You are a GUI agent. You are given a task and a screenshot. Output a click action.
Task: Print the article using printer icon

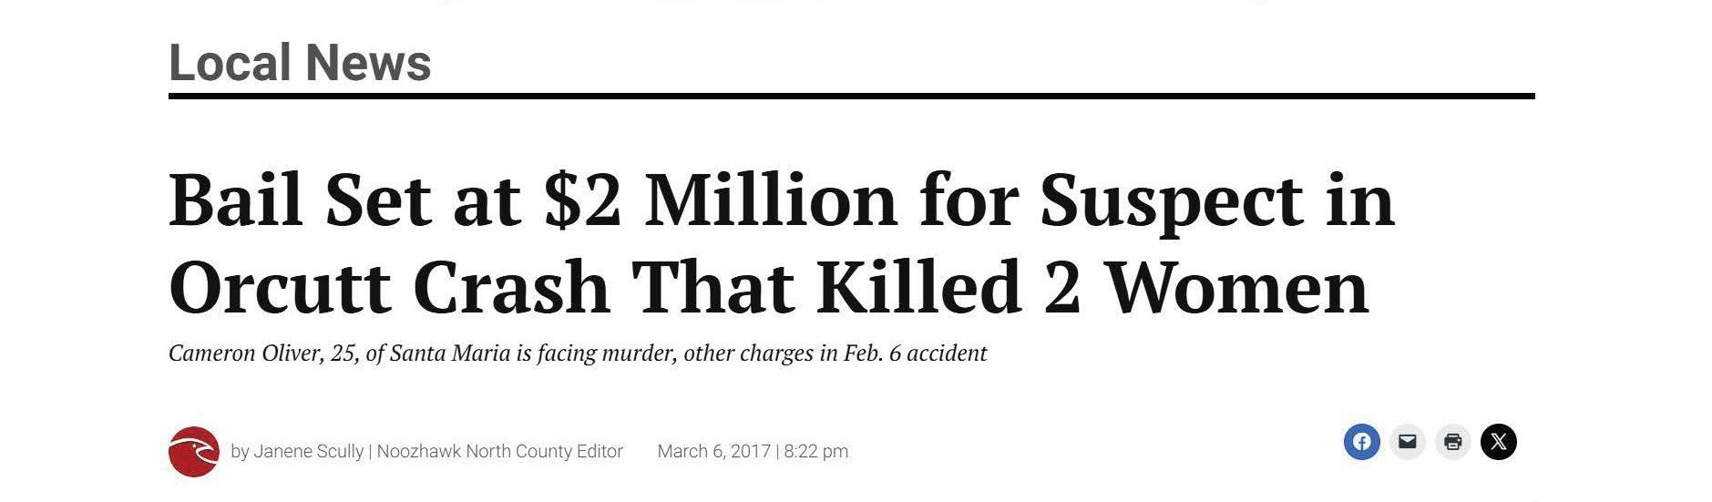[1452, 442]
